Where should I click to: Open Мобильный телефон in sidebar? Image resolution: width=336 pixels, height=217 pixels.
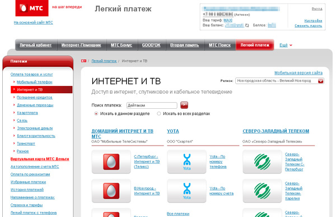[x=35, y=82]
